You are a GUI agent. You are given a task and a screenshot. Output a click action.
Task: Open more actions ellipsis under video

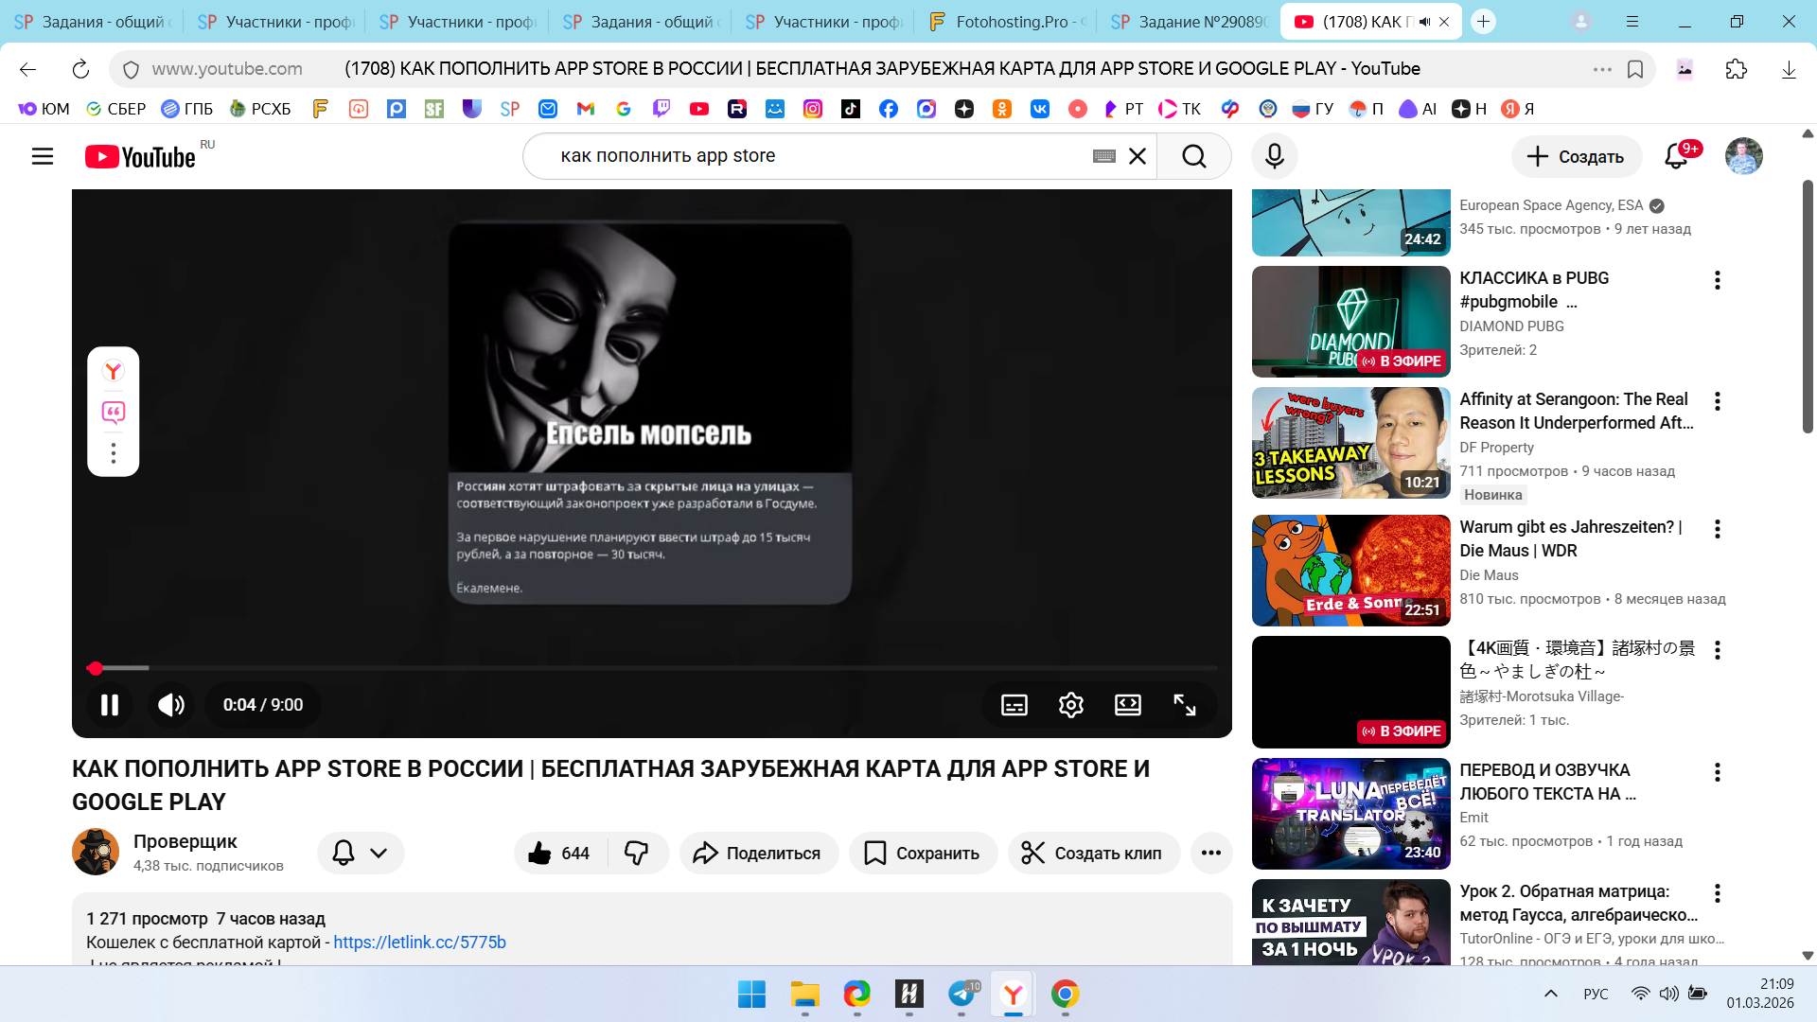(1210, 854)
